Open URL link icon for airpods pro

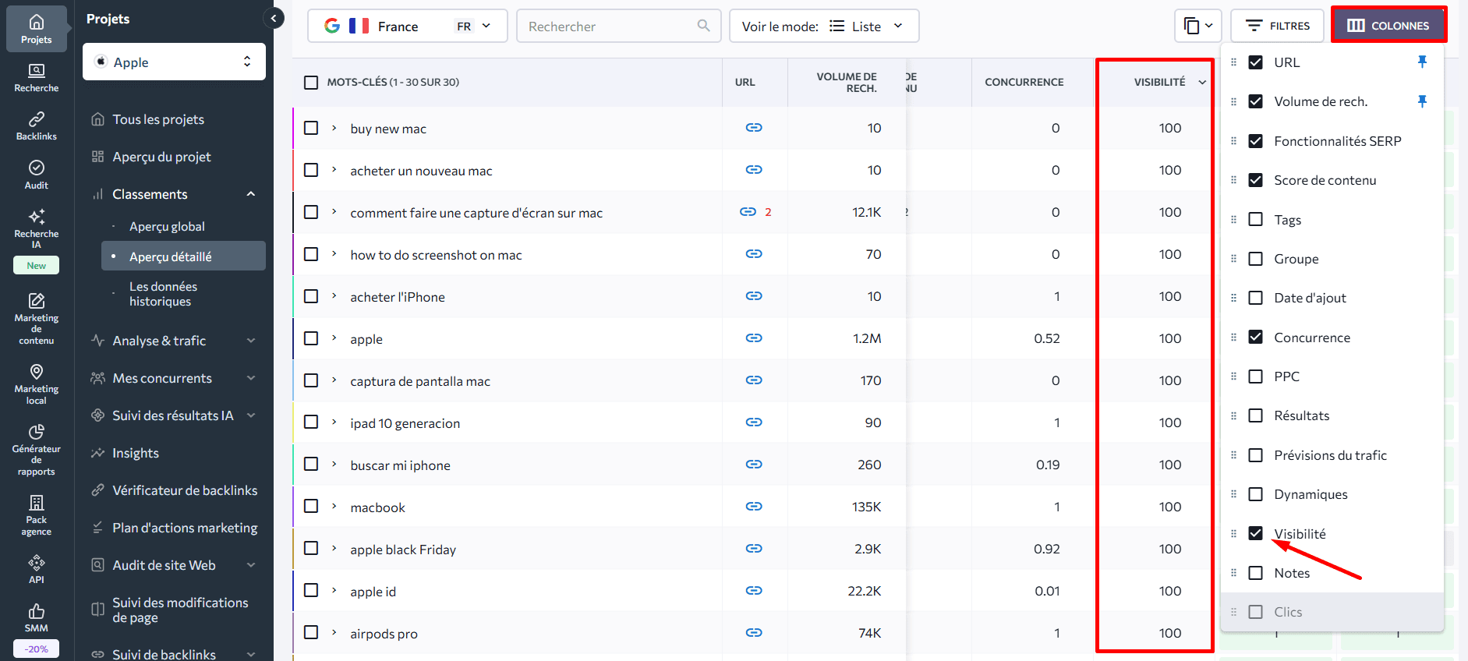754,633
